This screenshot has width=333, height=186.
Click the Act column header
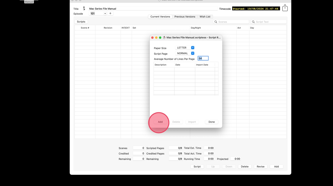coord(243,28)
